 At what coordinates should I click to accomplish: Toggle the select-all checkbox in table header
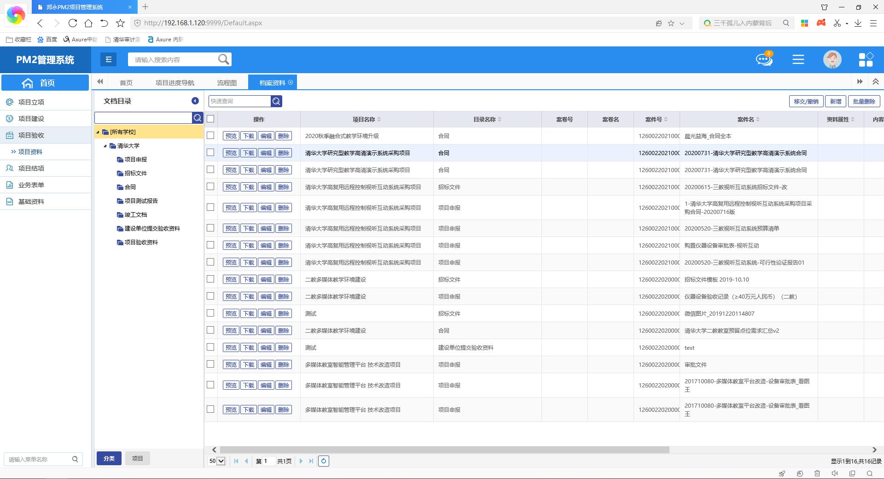pyautogui.click(x=210, y=119)
